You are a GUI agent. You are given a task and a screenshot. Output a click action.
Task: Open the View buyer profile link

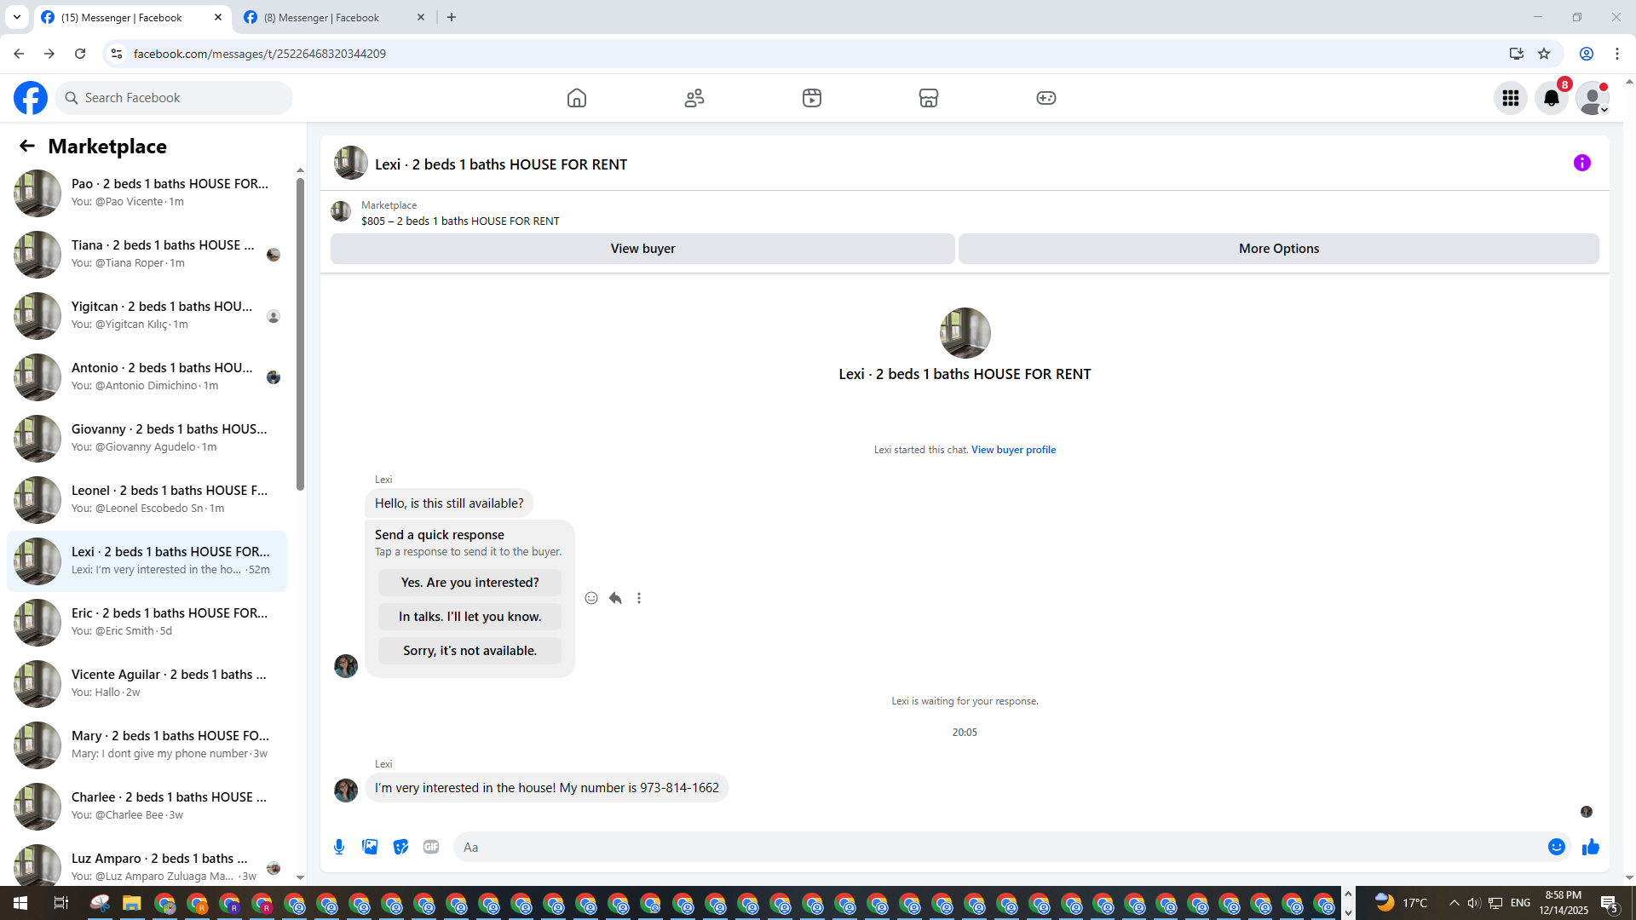[1013, 450]
